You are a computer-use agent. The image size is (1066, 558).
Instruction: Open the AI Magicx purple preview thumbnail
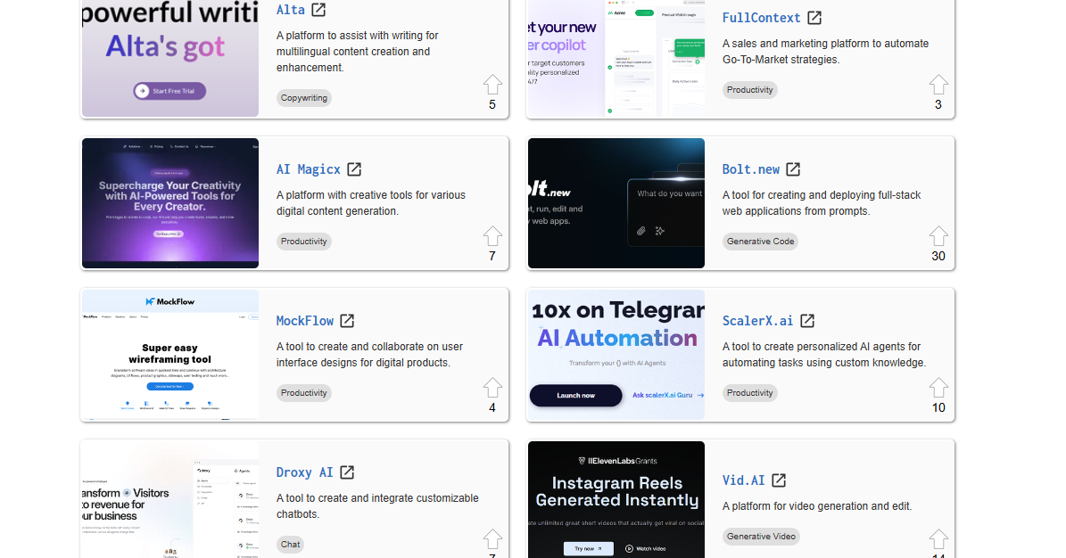[170, 203]
